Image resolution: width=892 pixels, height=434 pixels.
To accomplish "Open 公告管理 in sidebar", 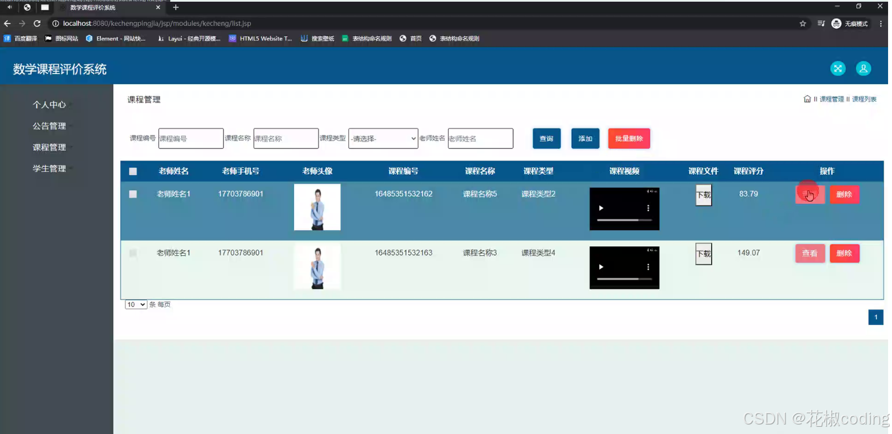I will tap(49, 126).
